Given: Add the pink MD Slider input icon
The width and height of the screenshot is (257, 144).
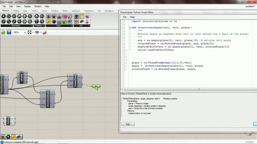Looking at the screenshot, I should [64, 16].
